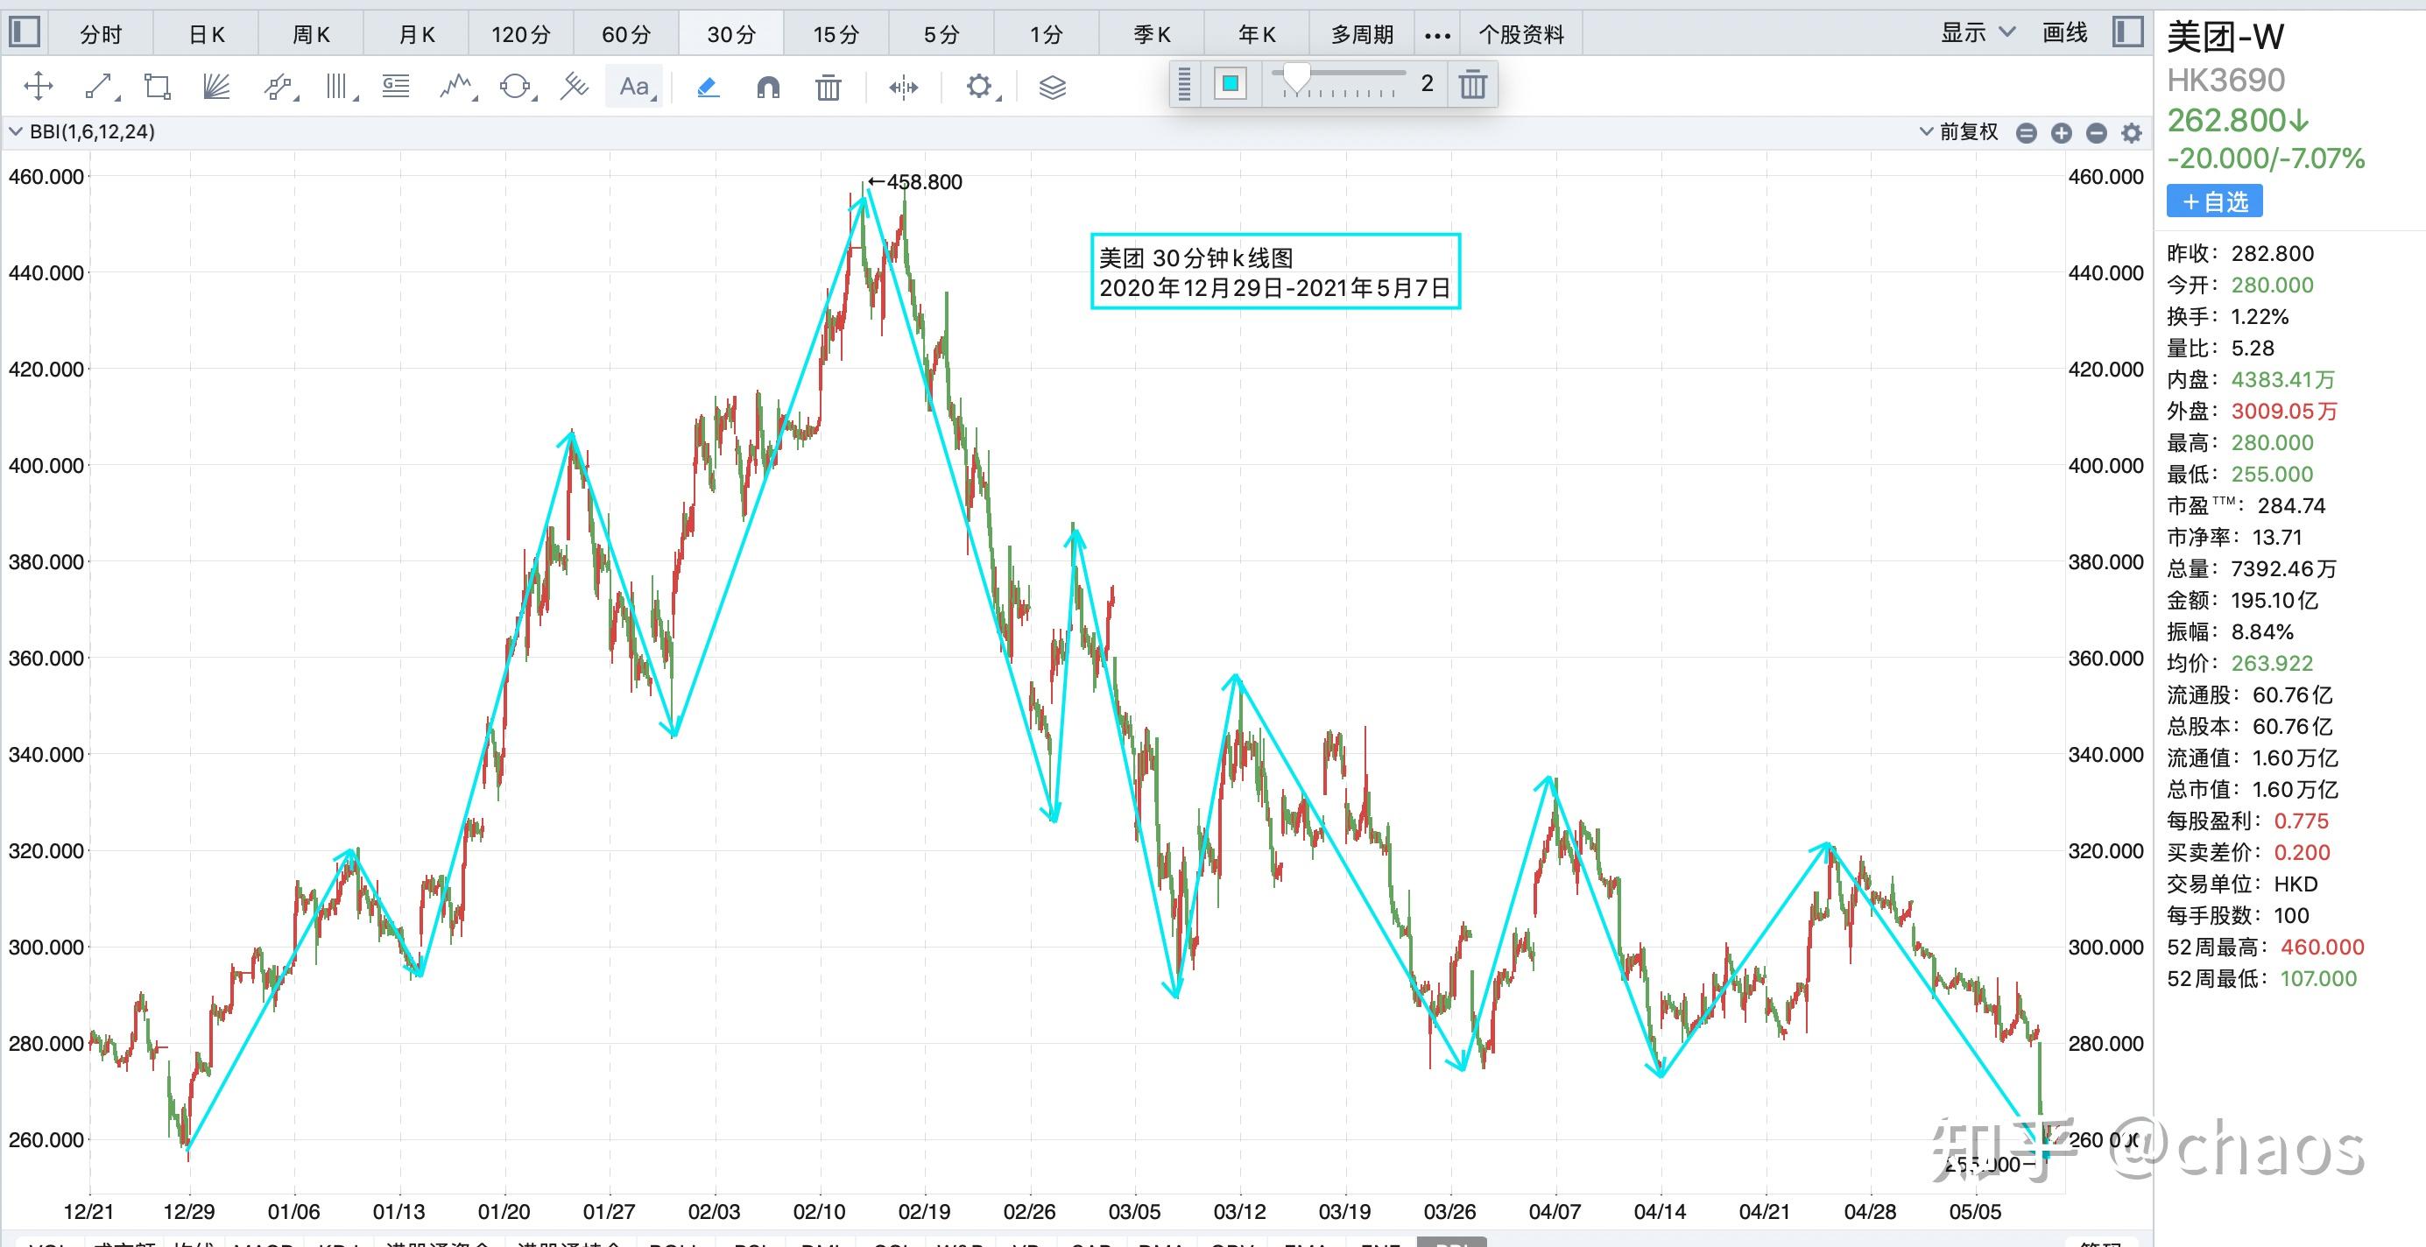Click the trash icon to delete drawings

point(827,86)
